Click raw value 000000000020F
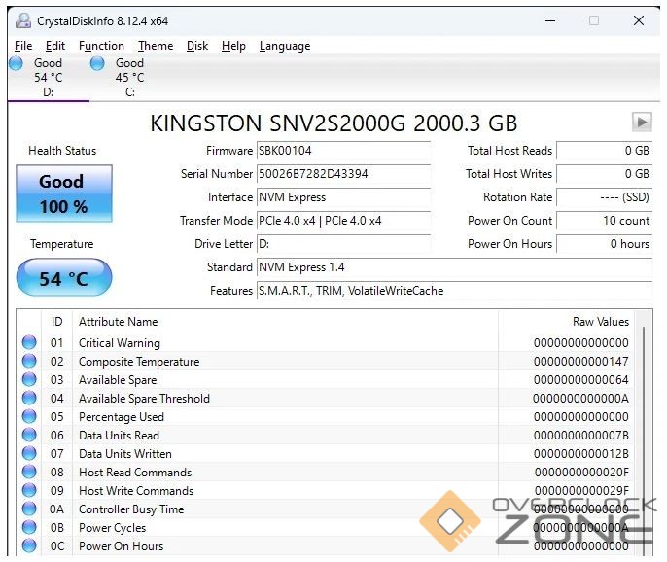The height and width of the screenshot is (562, 667). point(581,473)
